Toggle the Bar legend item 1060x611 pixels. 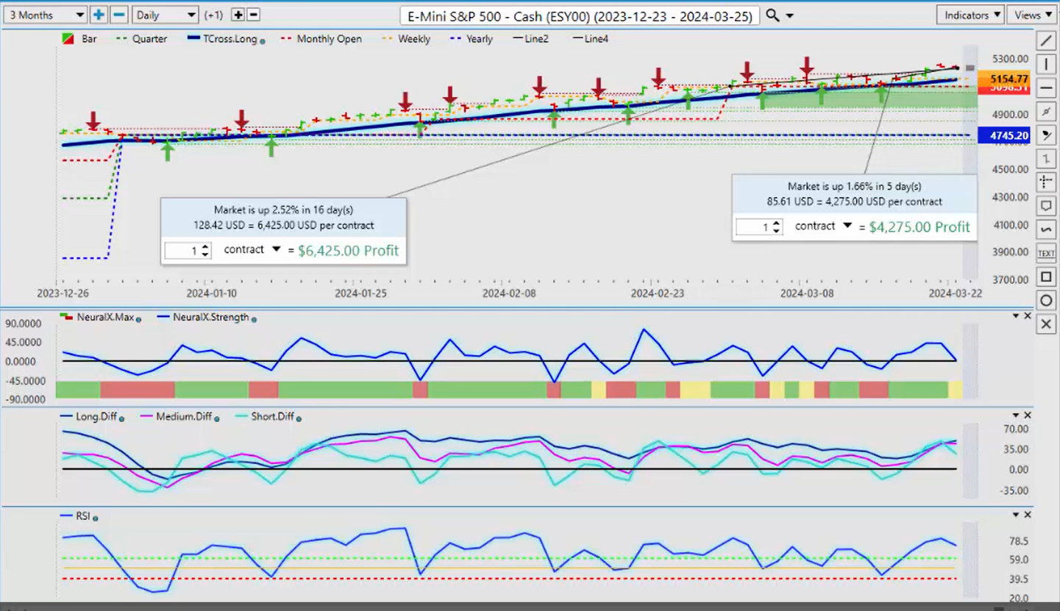pyautogui.click(x=78, y=39)
